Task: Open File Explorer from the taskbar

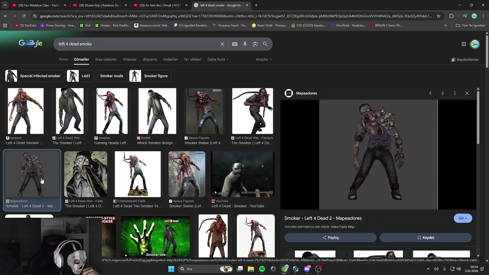Action: point(251,269)
